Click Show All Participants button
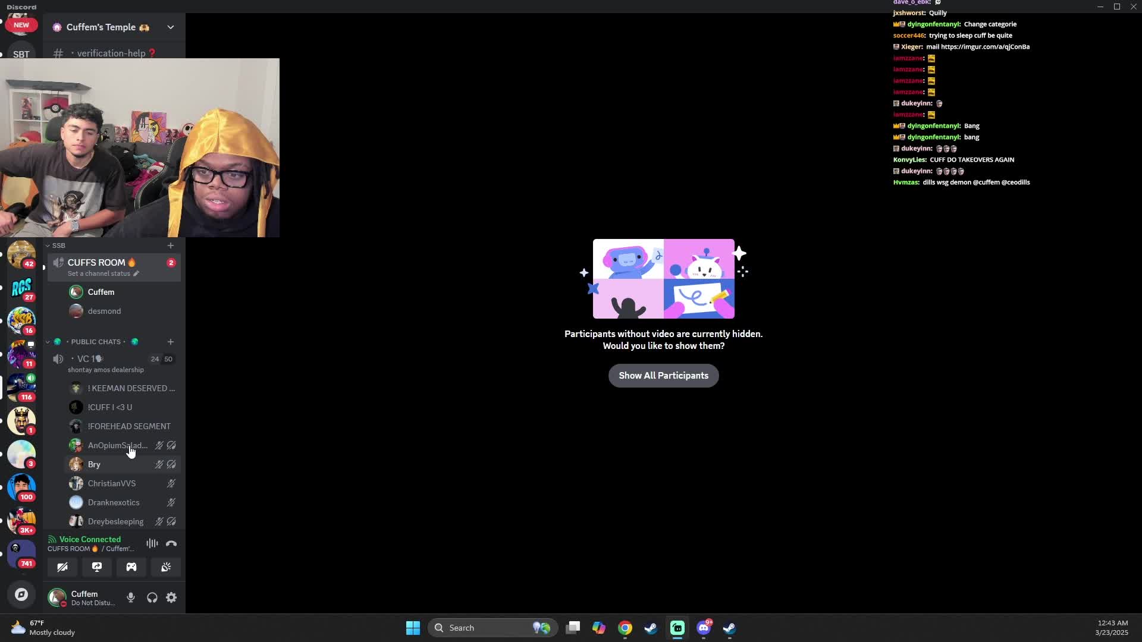This screenshot has width=1142, height=642. point(663,376)
